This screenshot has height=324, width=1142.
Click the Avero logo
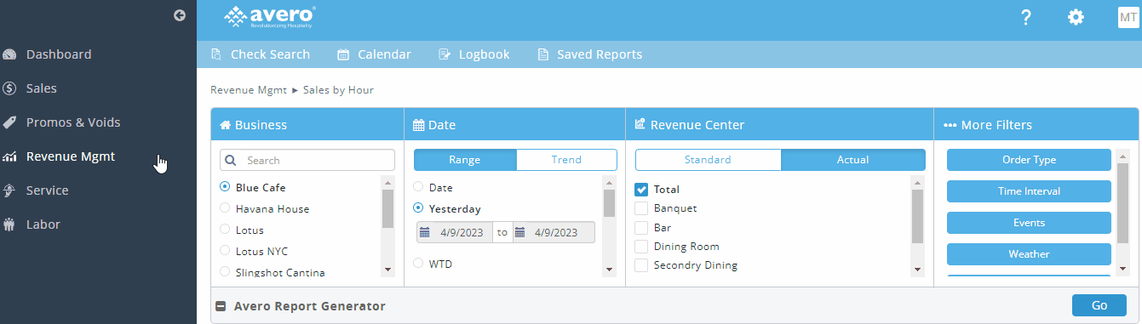[270, 16]
